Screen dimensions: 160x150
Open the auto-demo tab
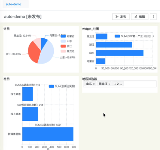tap(15, 4)
